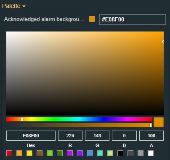Pick the turquoise preset swatch

[x=100, y=153]
